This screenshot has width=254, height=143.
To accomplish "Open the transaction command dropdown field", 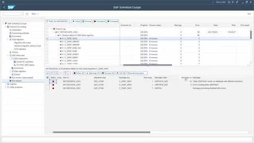I will pyautogui.click(x=13, y=14).
